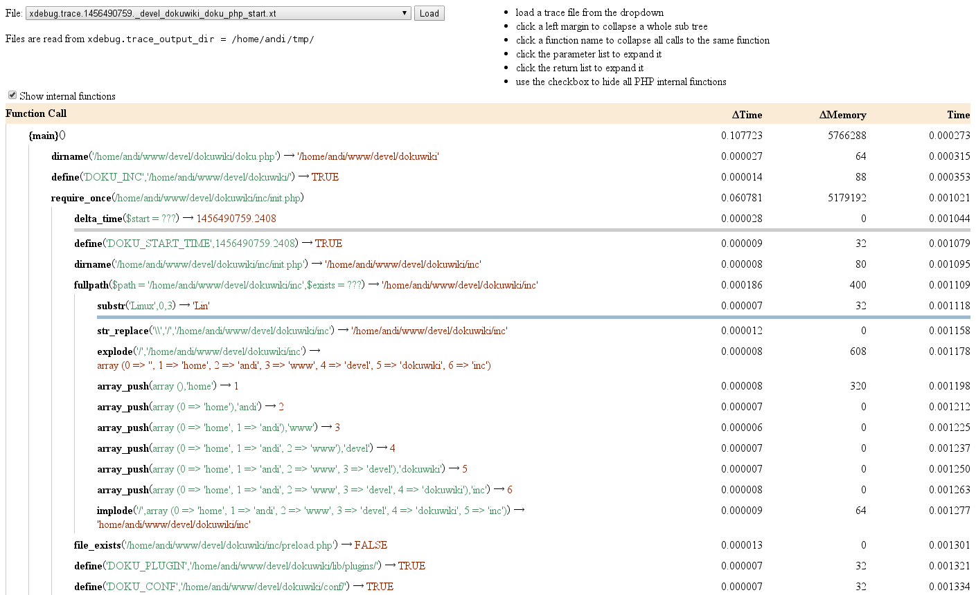Click the implode function name

coord(114,511)
